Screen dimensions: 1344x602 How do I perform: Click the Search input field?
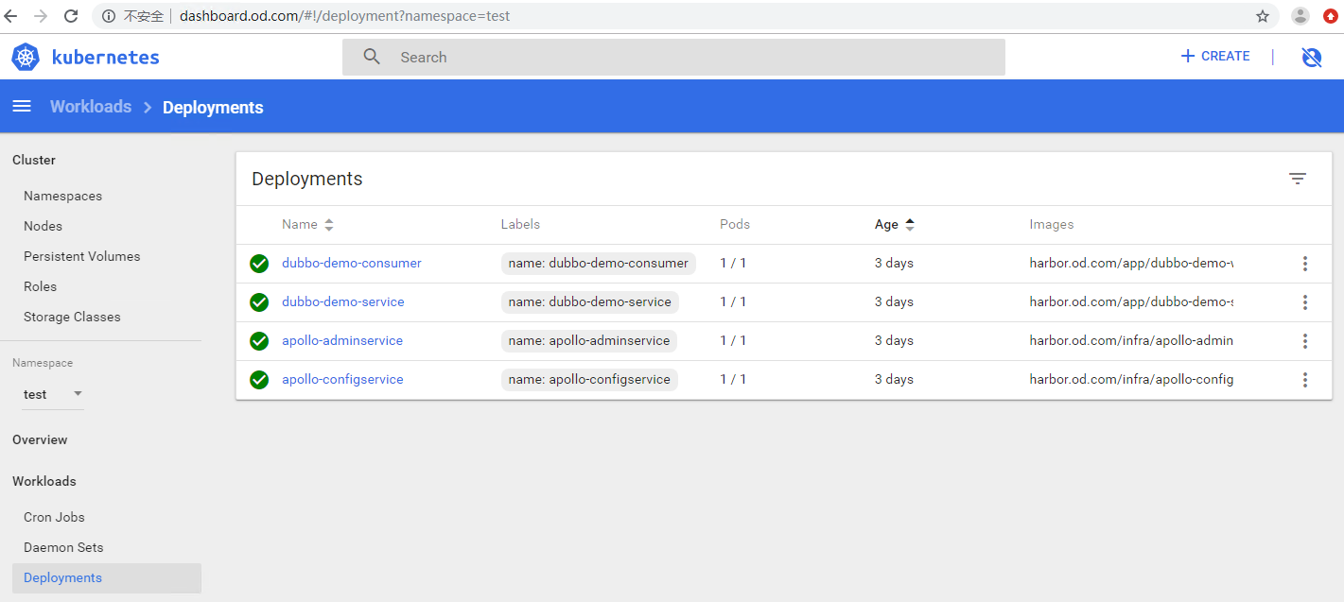click(x=672, y=58)
